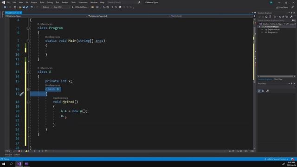Click the search magnifier icon in title bar
Screen dimensions: 297x167
point(139,2)
